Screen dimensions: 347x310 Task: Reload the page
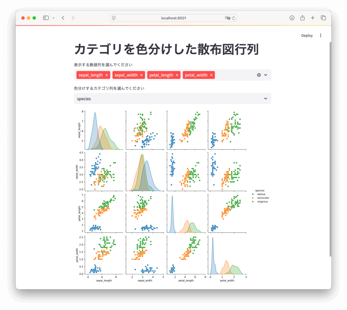pyautogui.click(x=234, y=18)
